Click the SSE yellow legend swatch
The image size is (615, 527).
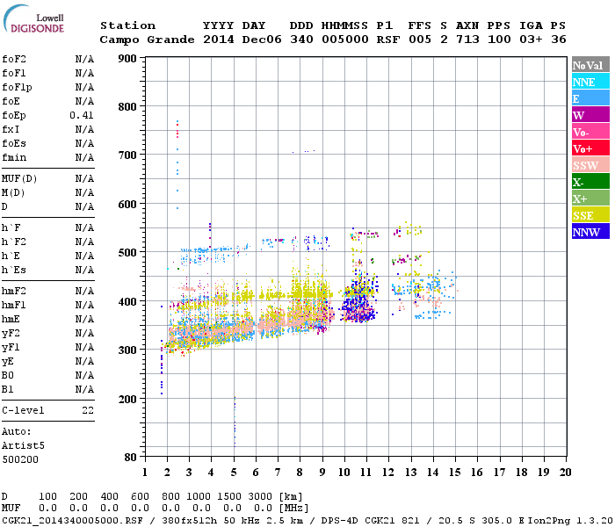tap(590, 214)
